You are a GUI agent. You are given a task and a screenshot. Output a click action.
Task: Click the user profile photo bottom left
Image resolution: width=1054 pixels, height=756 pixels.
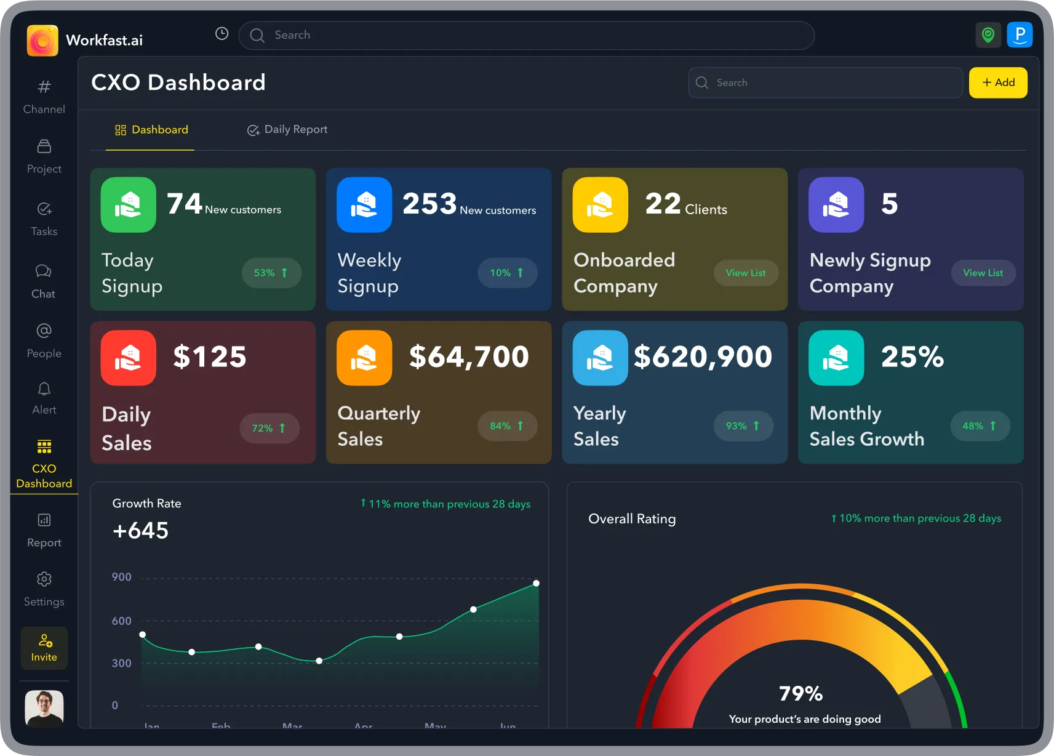(44, 709)
